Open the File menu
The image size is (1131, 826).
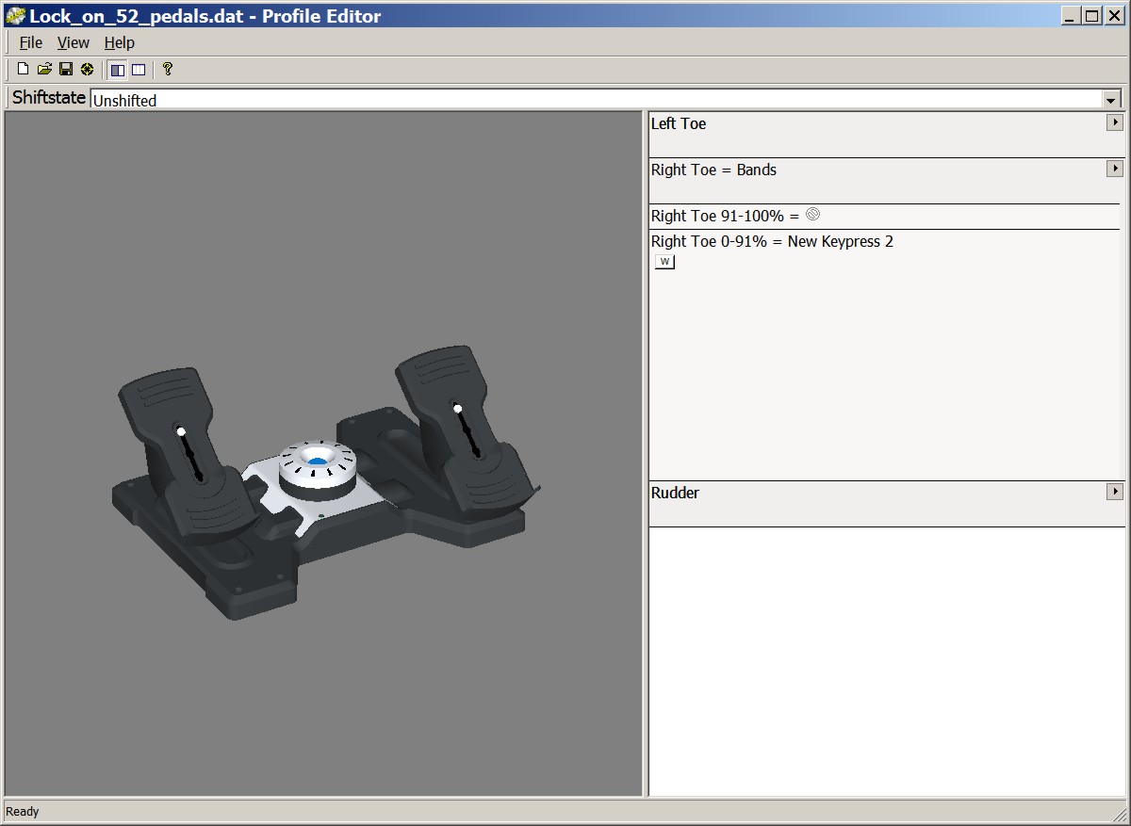click(31, 42)
